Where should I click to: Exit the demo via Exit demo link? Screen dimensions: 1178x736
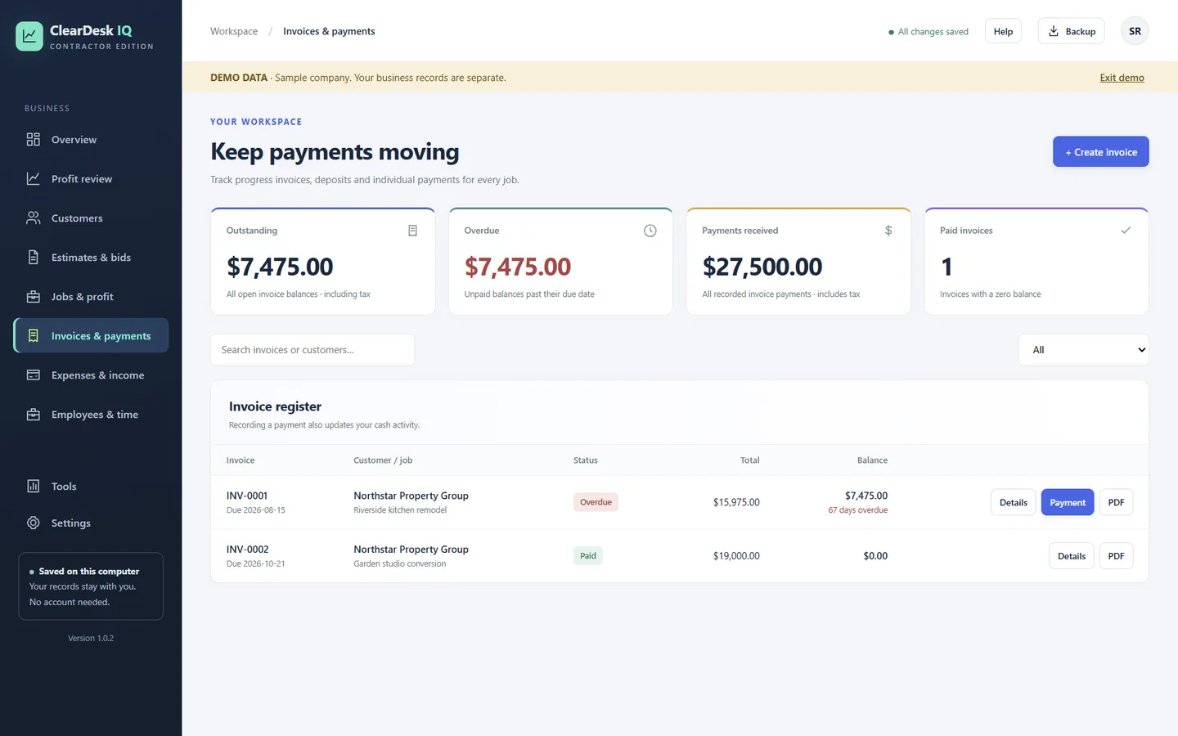1122,78
